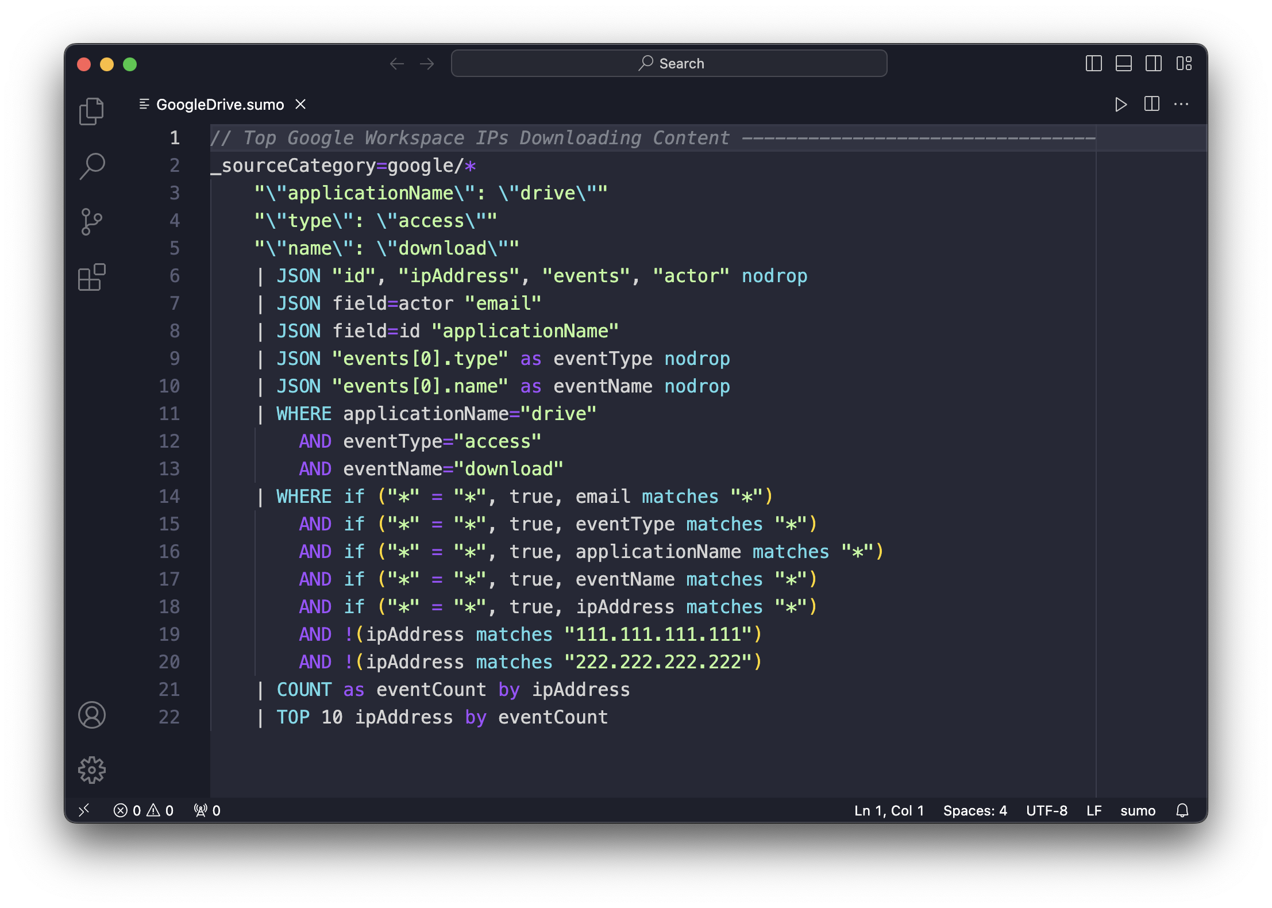Toggle the secondary side bar layout icon

pos(1153,63)
